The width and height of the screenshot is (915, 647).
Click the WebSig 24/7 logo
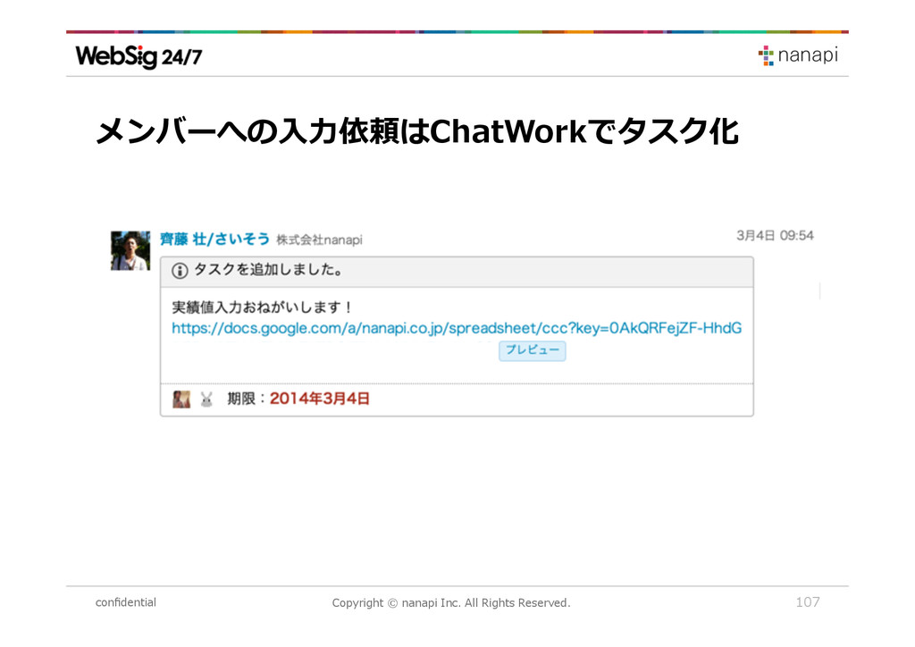coord(139,56)
